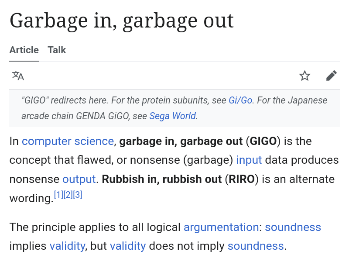The image size is (349, 262).
Task: Open the language selection icon
Action: pyautogui.click(x=18, y=76)
